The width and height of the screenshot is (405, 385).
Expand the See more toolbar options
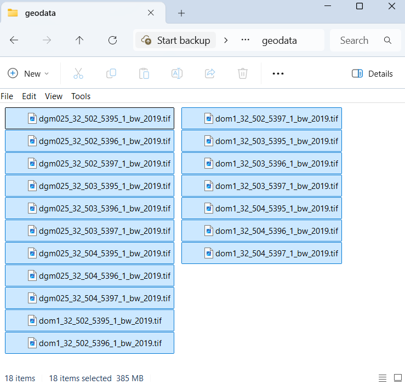point(278,73)
